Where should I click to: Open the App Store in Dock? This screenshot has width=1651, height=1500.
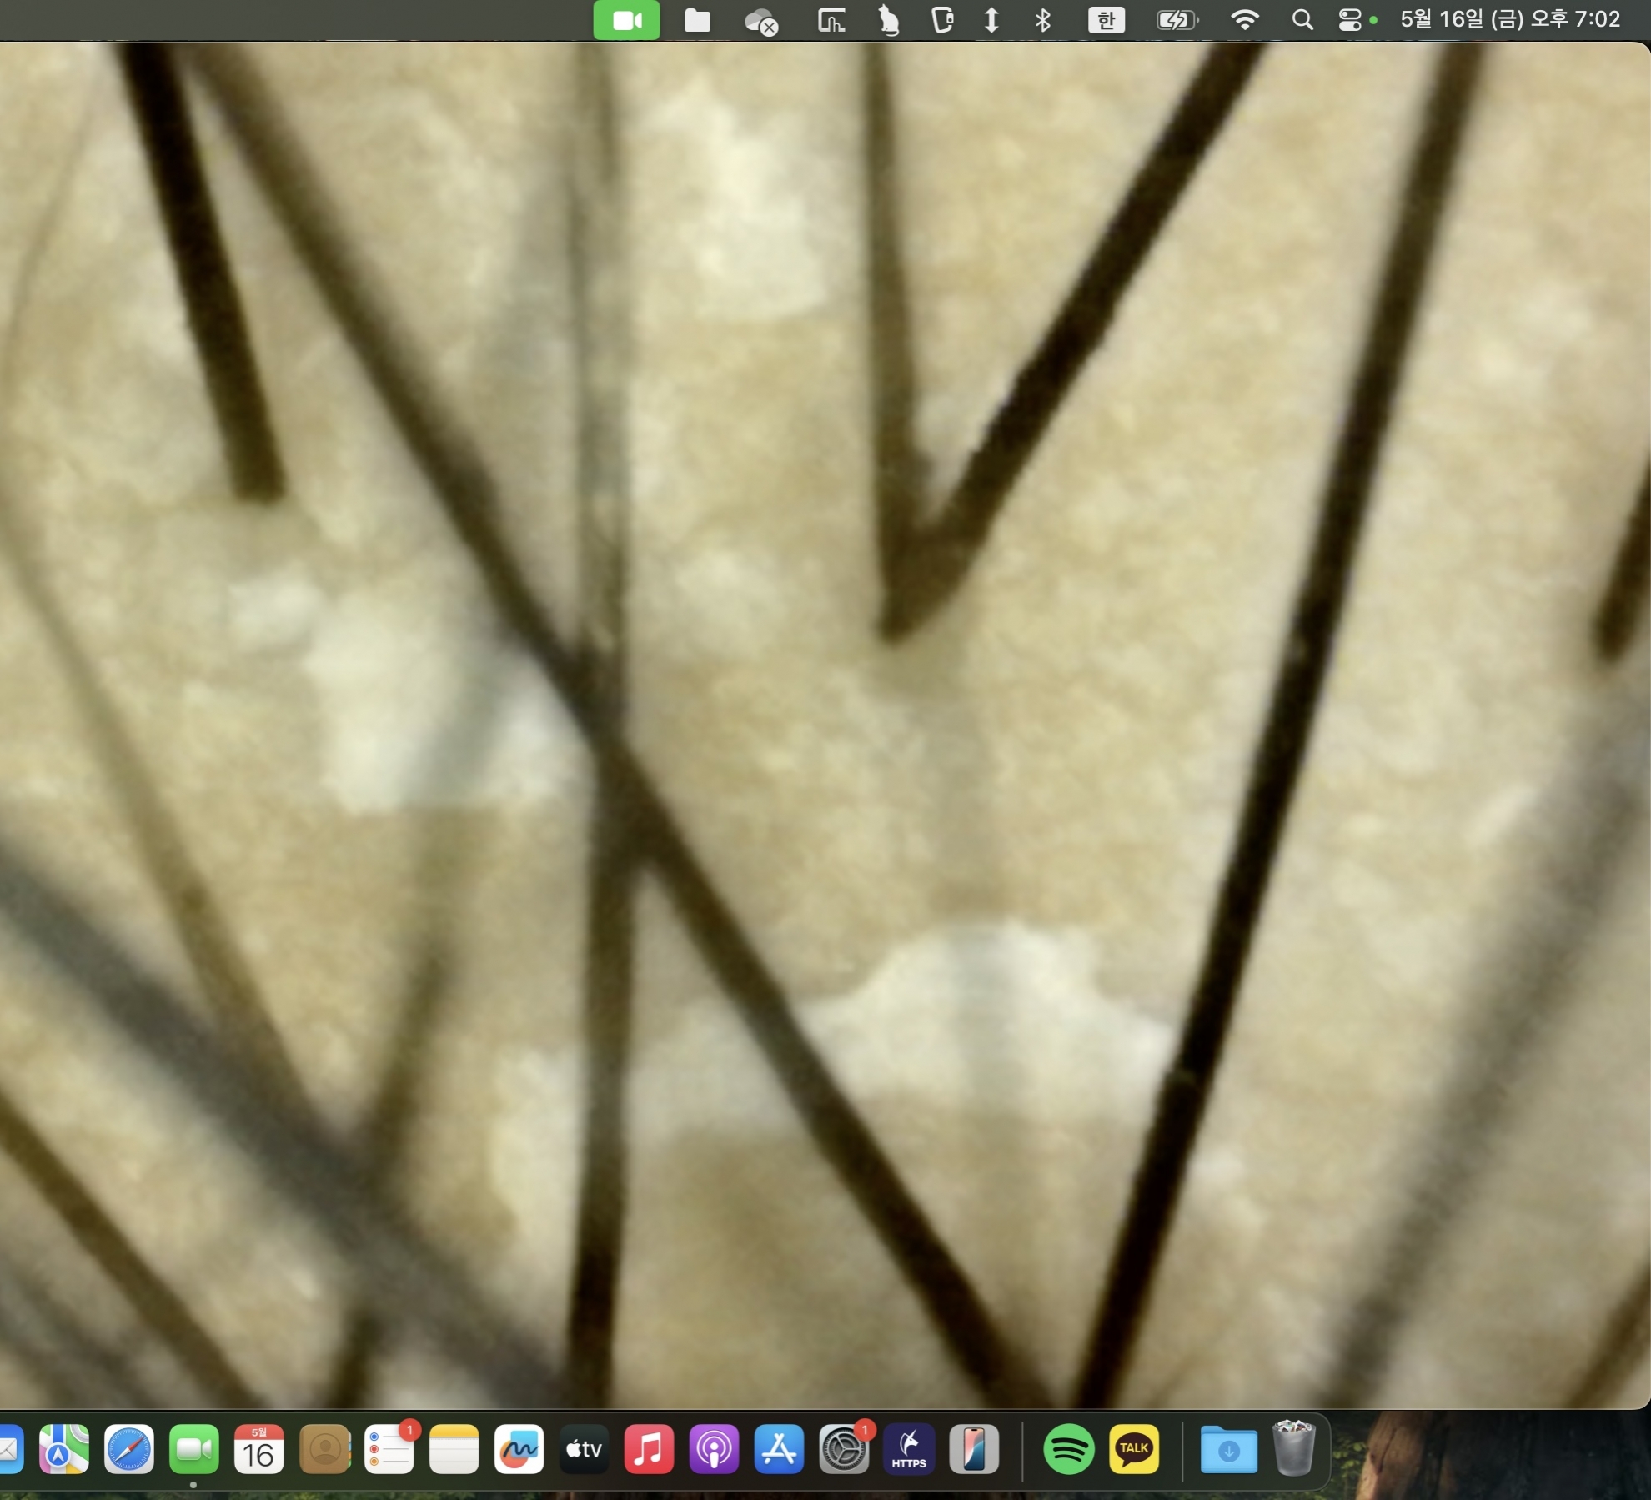pos(779,1450)
